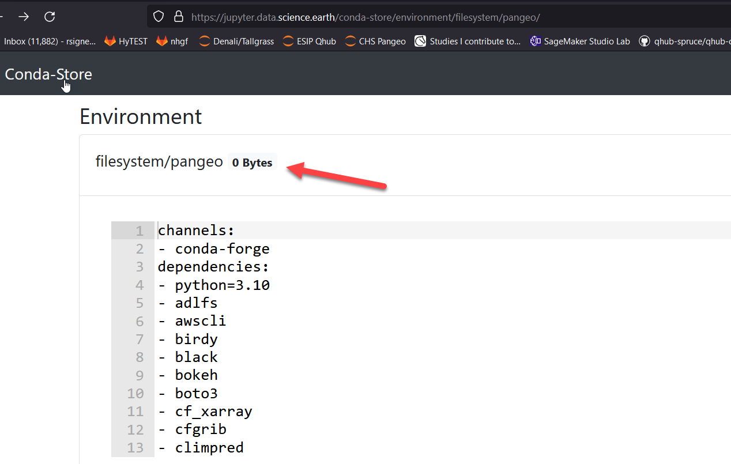Screen dimensions: 731x464
Task: Reload the page with refresh icon
Action: 50,17
